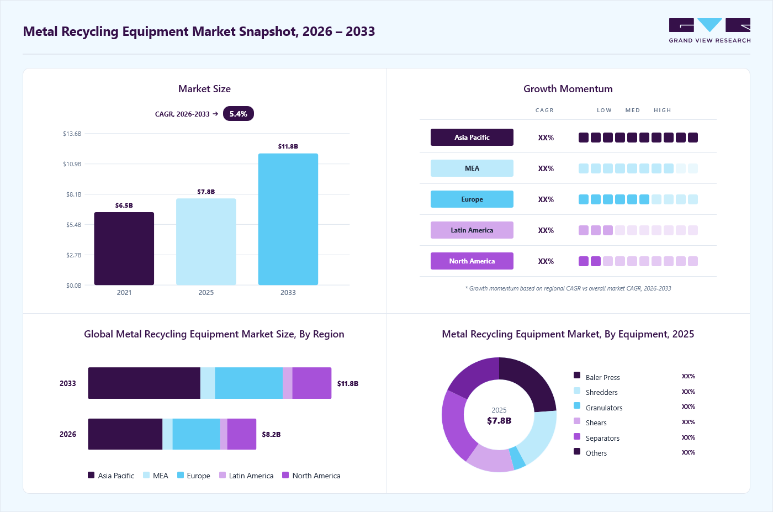Click the $13.6B y-axis label
This screenshot has width=773, height=512.
coord(72,134)
